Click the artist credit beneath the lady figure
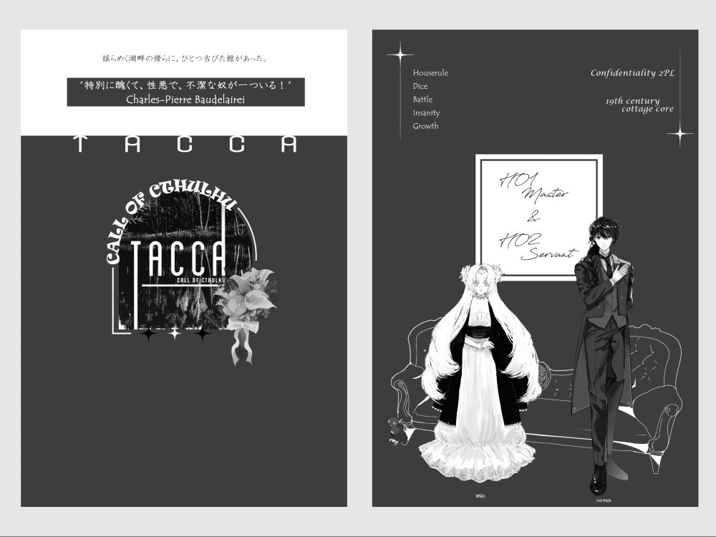The height and width of the screenshot is (537, 716). 480,495
